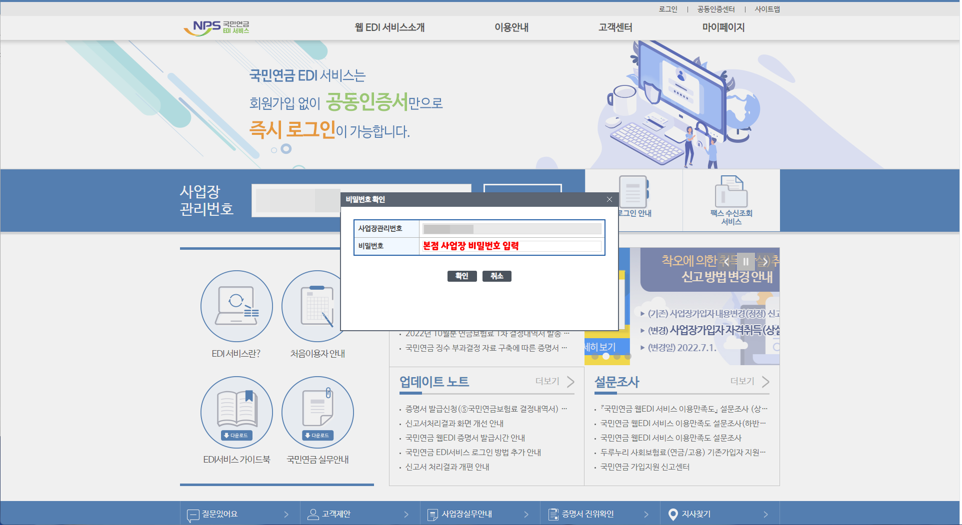Image resolution: width=962 pixels, height=525 pixels.
Task: Open 국민연금 EDI서비스 로그인 방법 추가 안내
Action: pos(473,452)
